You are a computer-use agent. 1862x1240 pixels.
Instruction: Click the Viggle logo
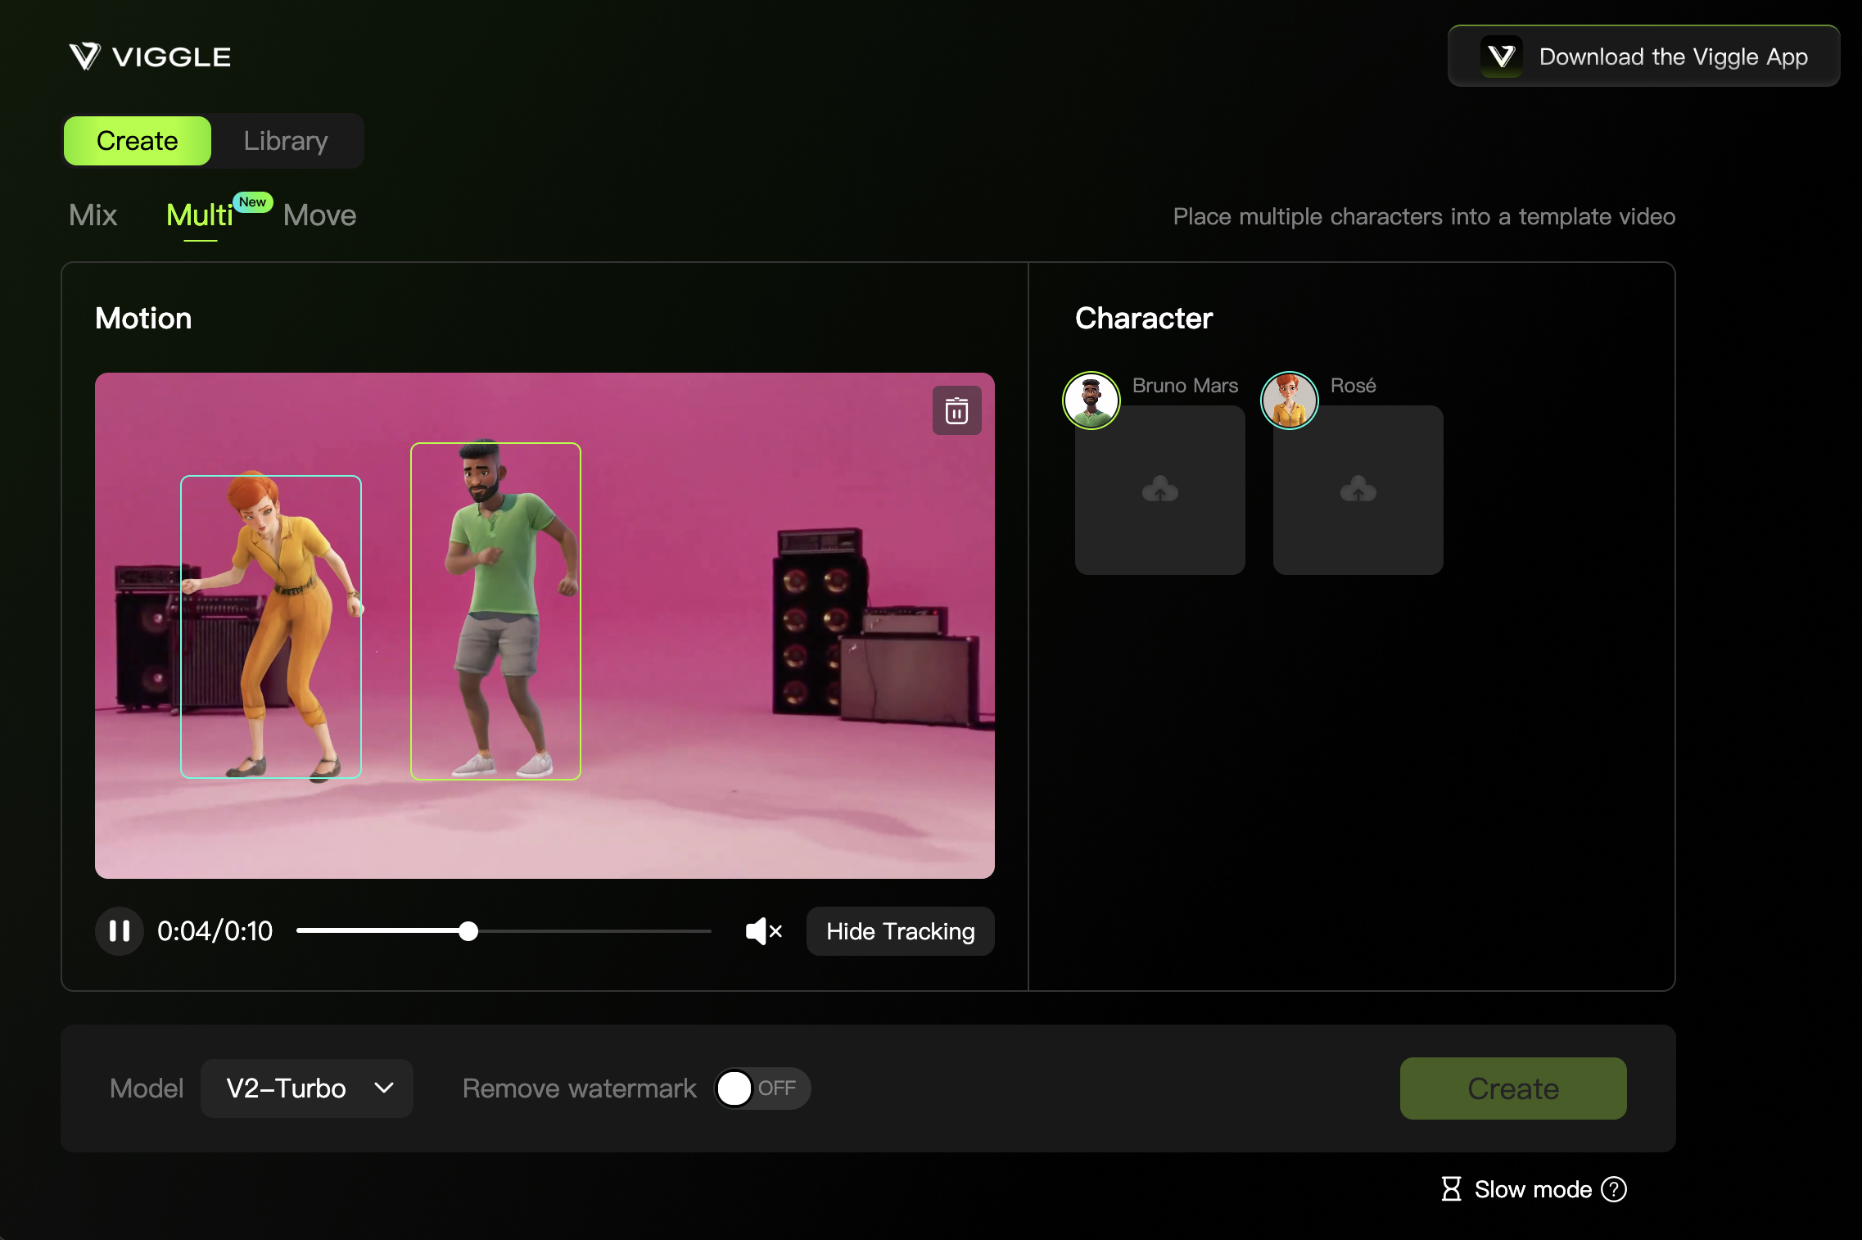click(150, 57)
